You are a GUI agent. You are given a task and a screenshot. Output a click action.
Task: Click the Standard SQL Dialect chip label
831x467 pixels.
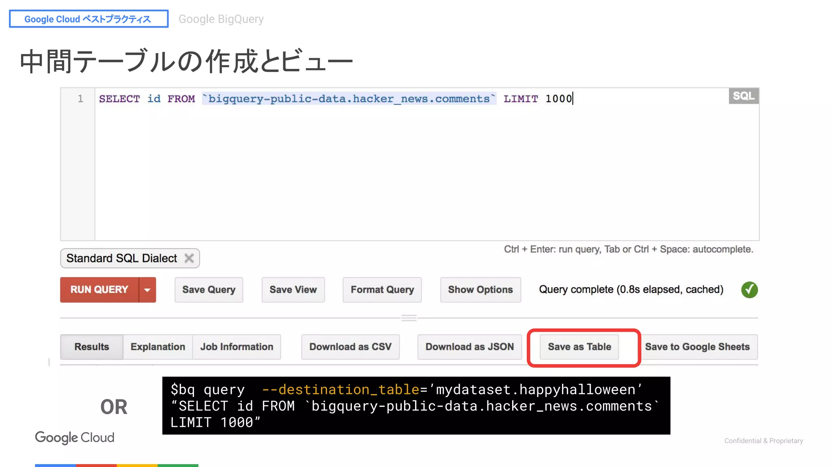click(x=122, y=258)
